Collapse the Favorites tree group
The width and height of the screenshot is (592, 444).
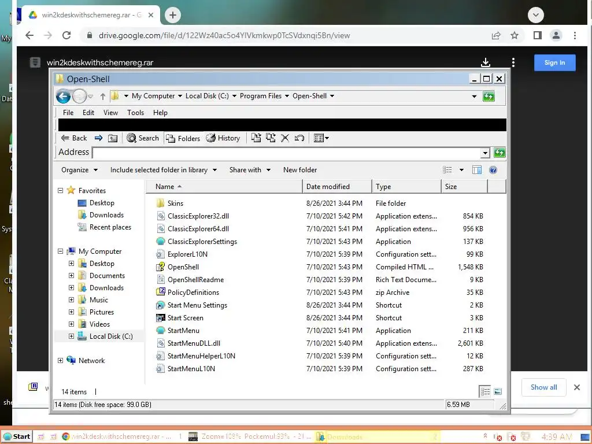[60, 191]
